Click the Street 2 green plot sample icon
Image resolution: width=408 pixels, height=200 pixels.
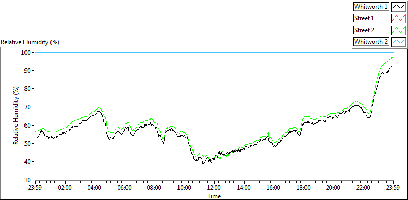click(x=399, y=30)
